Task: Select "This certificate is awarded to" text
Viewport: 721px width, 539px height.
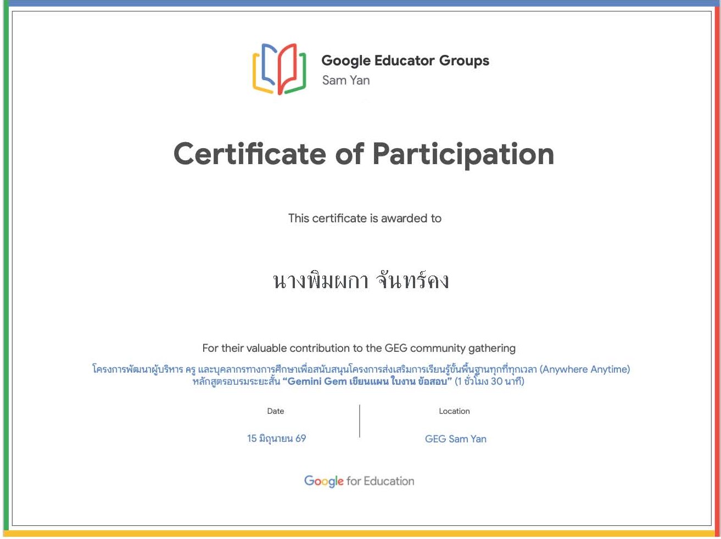Action: click(x=365, y=218)
